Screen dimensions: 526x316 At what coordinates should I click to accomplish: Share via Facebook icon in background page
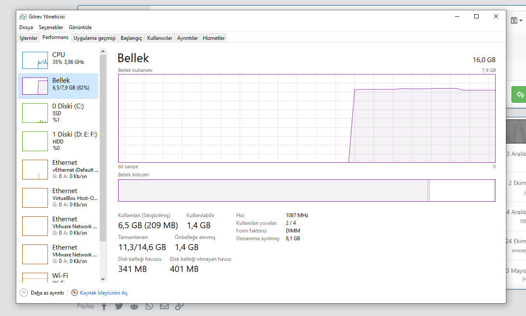point(104,306)
